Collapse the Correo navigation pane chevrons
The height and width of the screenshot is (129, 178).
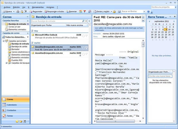pyautogui.click(x=28, y=17)
